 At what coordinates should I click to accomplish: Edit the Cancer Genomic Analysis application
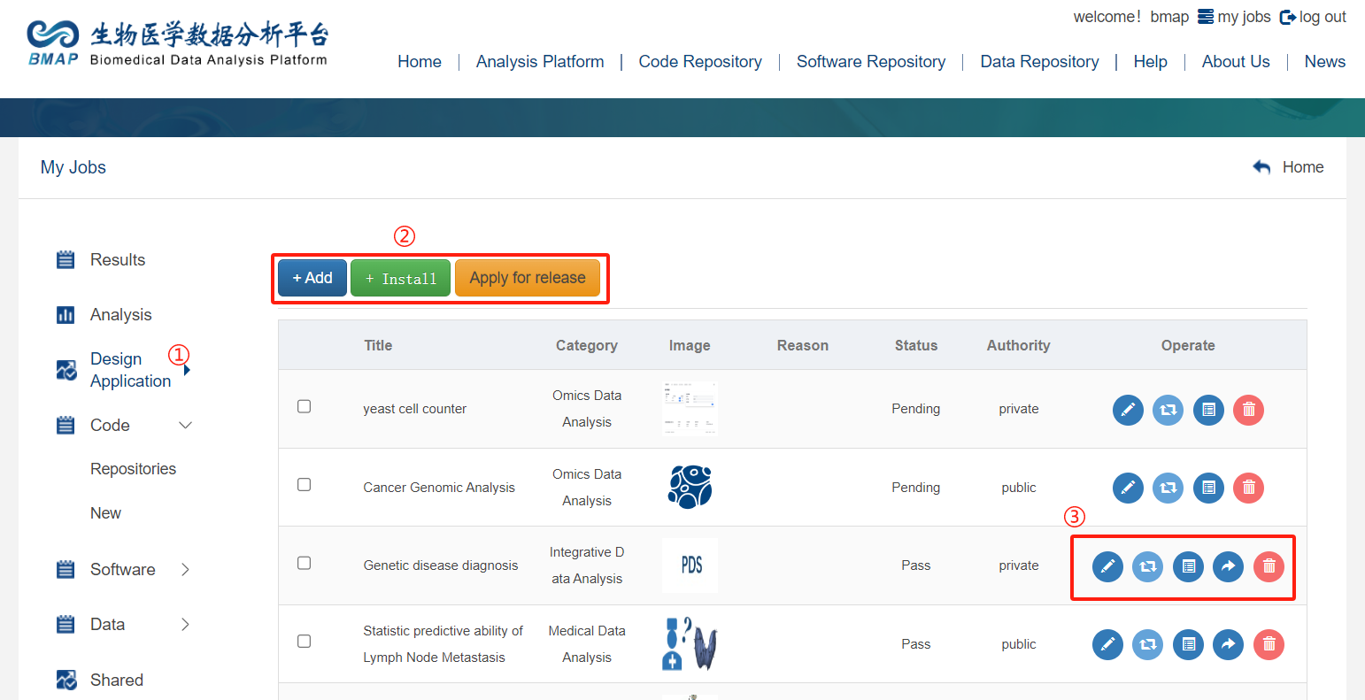click(1128, 488)
